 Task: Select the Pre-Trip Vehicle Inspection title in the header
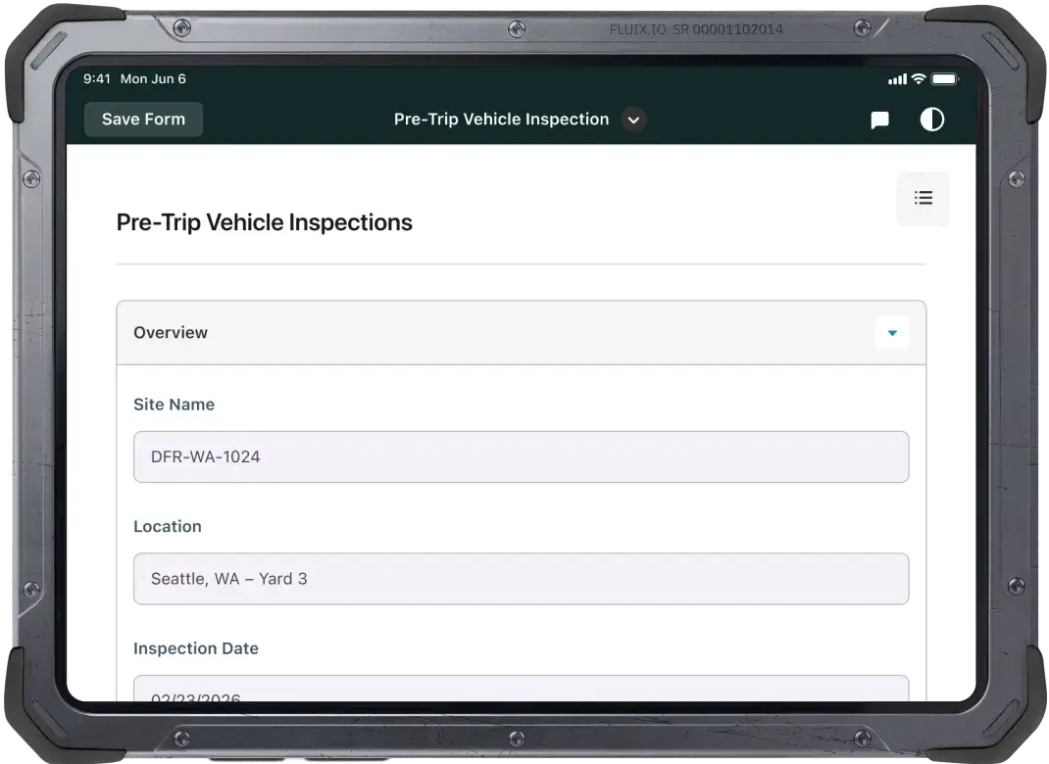tap(501, 119)
